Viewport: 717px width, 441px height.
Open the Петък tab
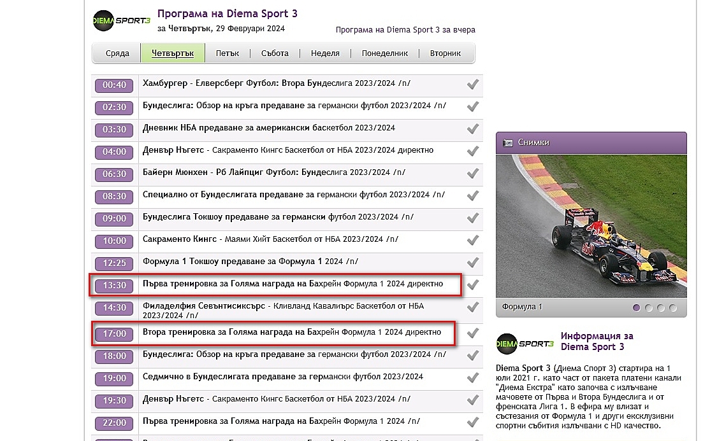tap(228, 53)
